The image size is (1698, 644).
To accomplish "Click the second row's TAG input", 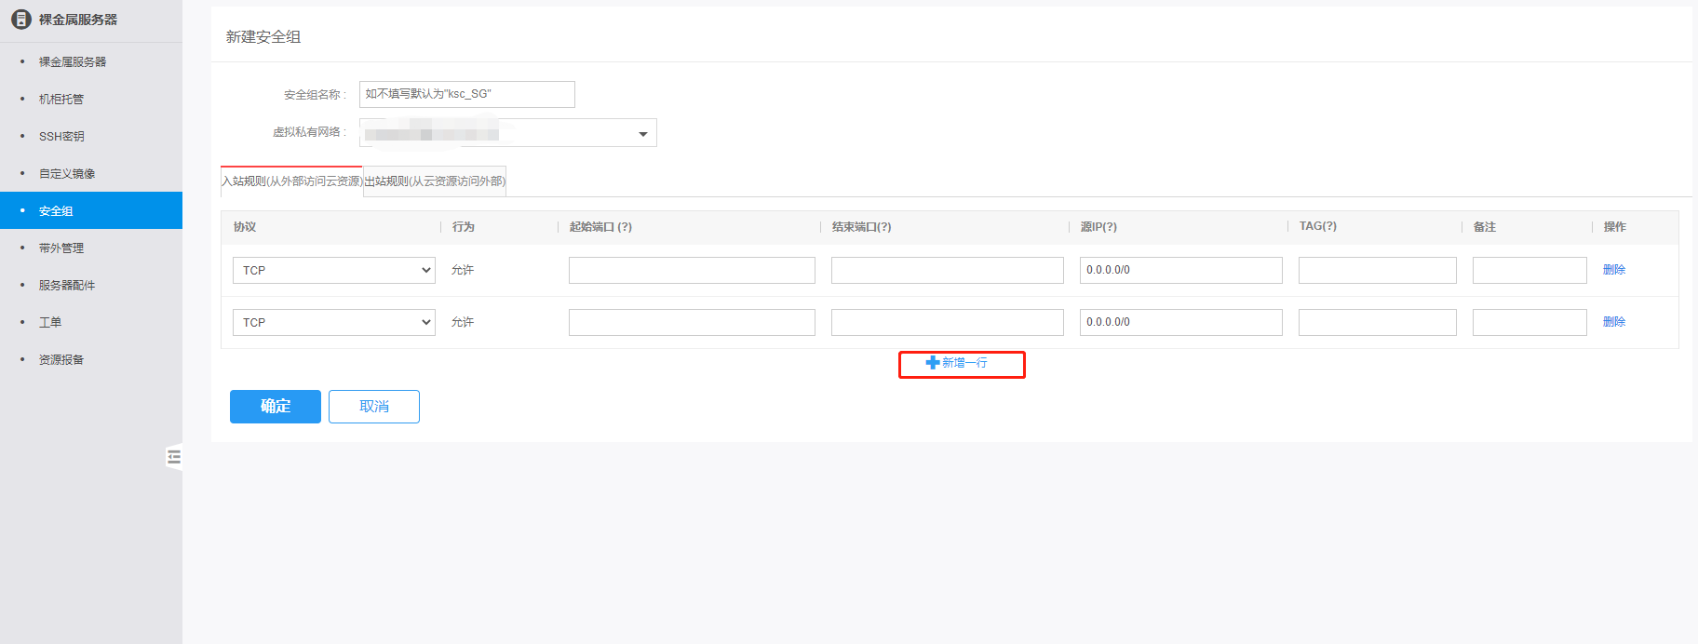I will point(1378,322).
